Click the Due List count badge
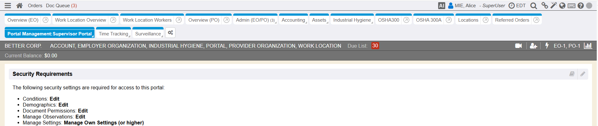Viewport: 598px width, 126px height. coord(375,46)
